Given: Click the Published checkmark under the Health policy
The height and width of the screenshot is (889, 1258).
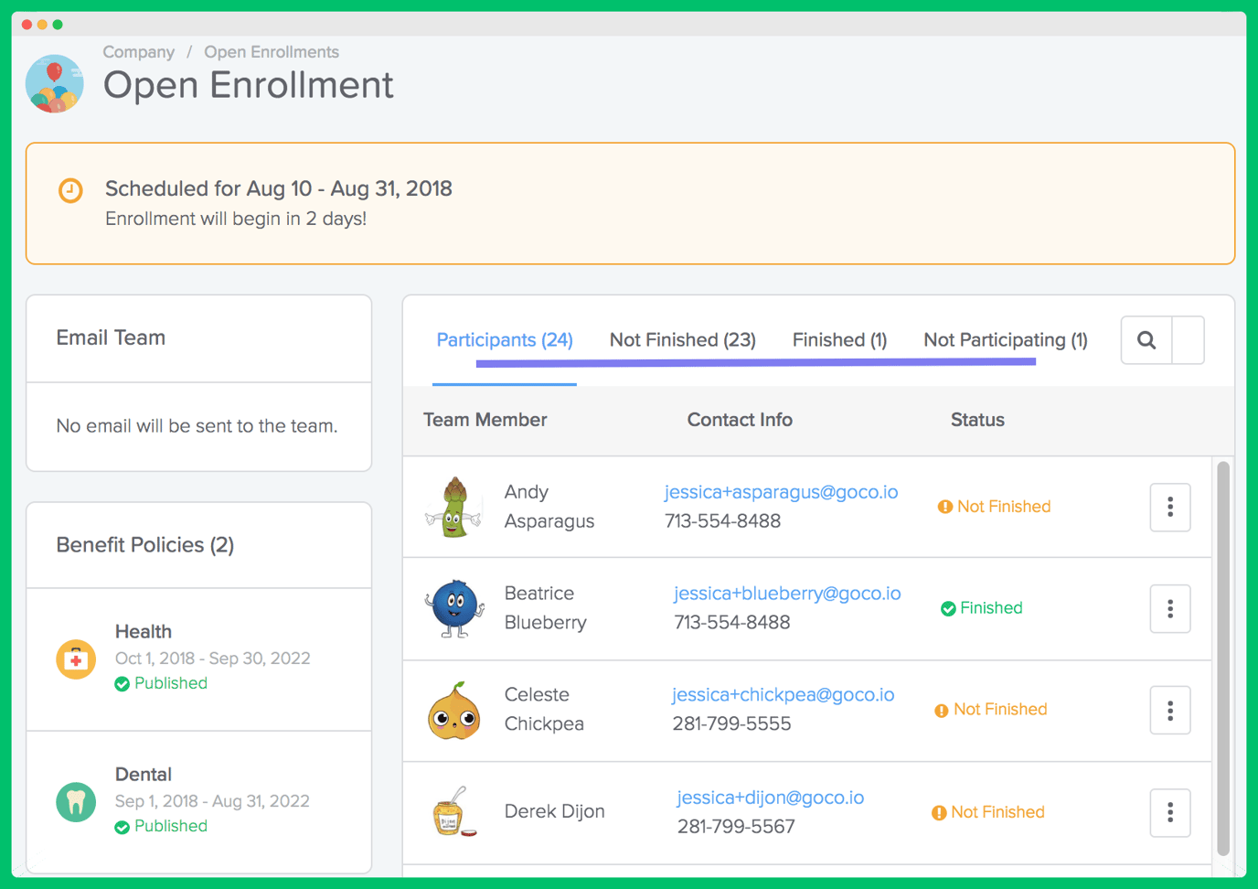Looking at the screenshot, I should [123, 683].
